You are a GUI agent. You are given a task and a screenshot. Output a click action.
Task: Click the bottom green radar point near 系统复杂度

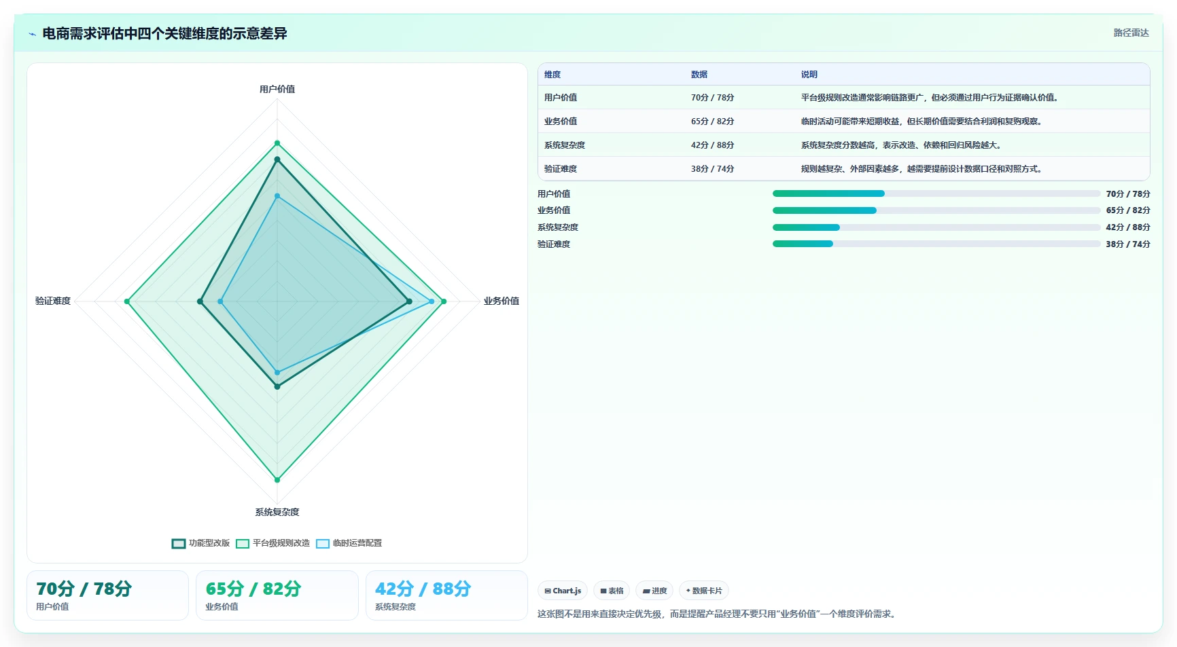point(277,480)
